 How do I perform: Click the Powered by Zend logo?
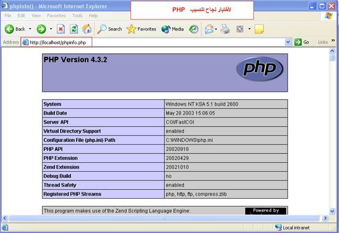pyautogui.click(x=265, y=211)
